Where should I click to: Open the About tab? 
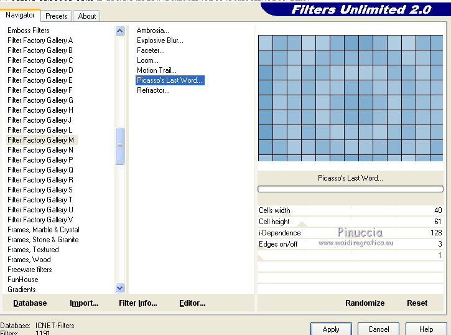[x=87, y=16]
